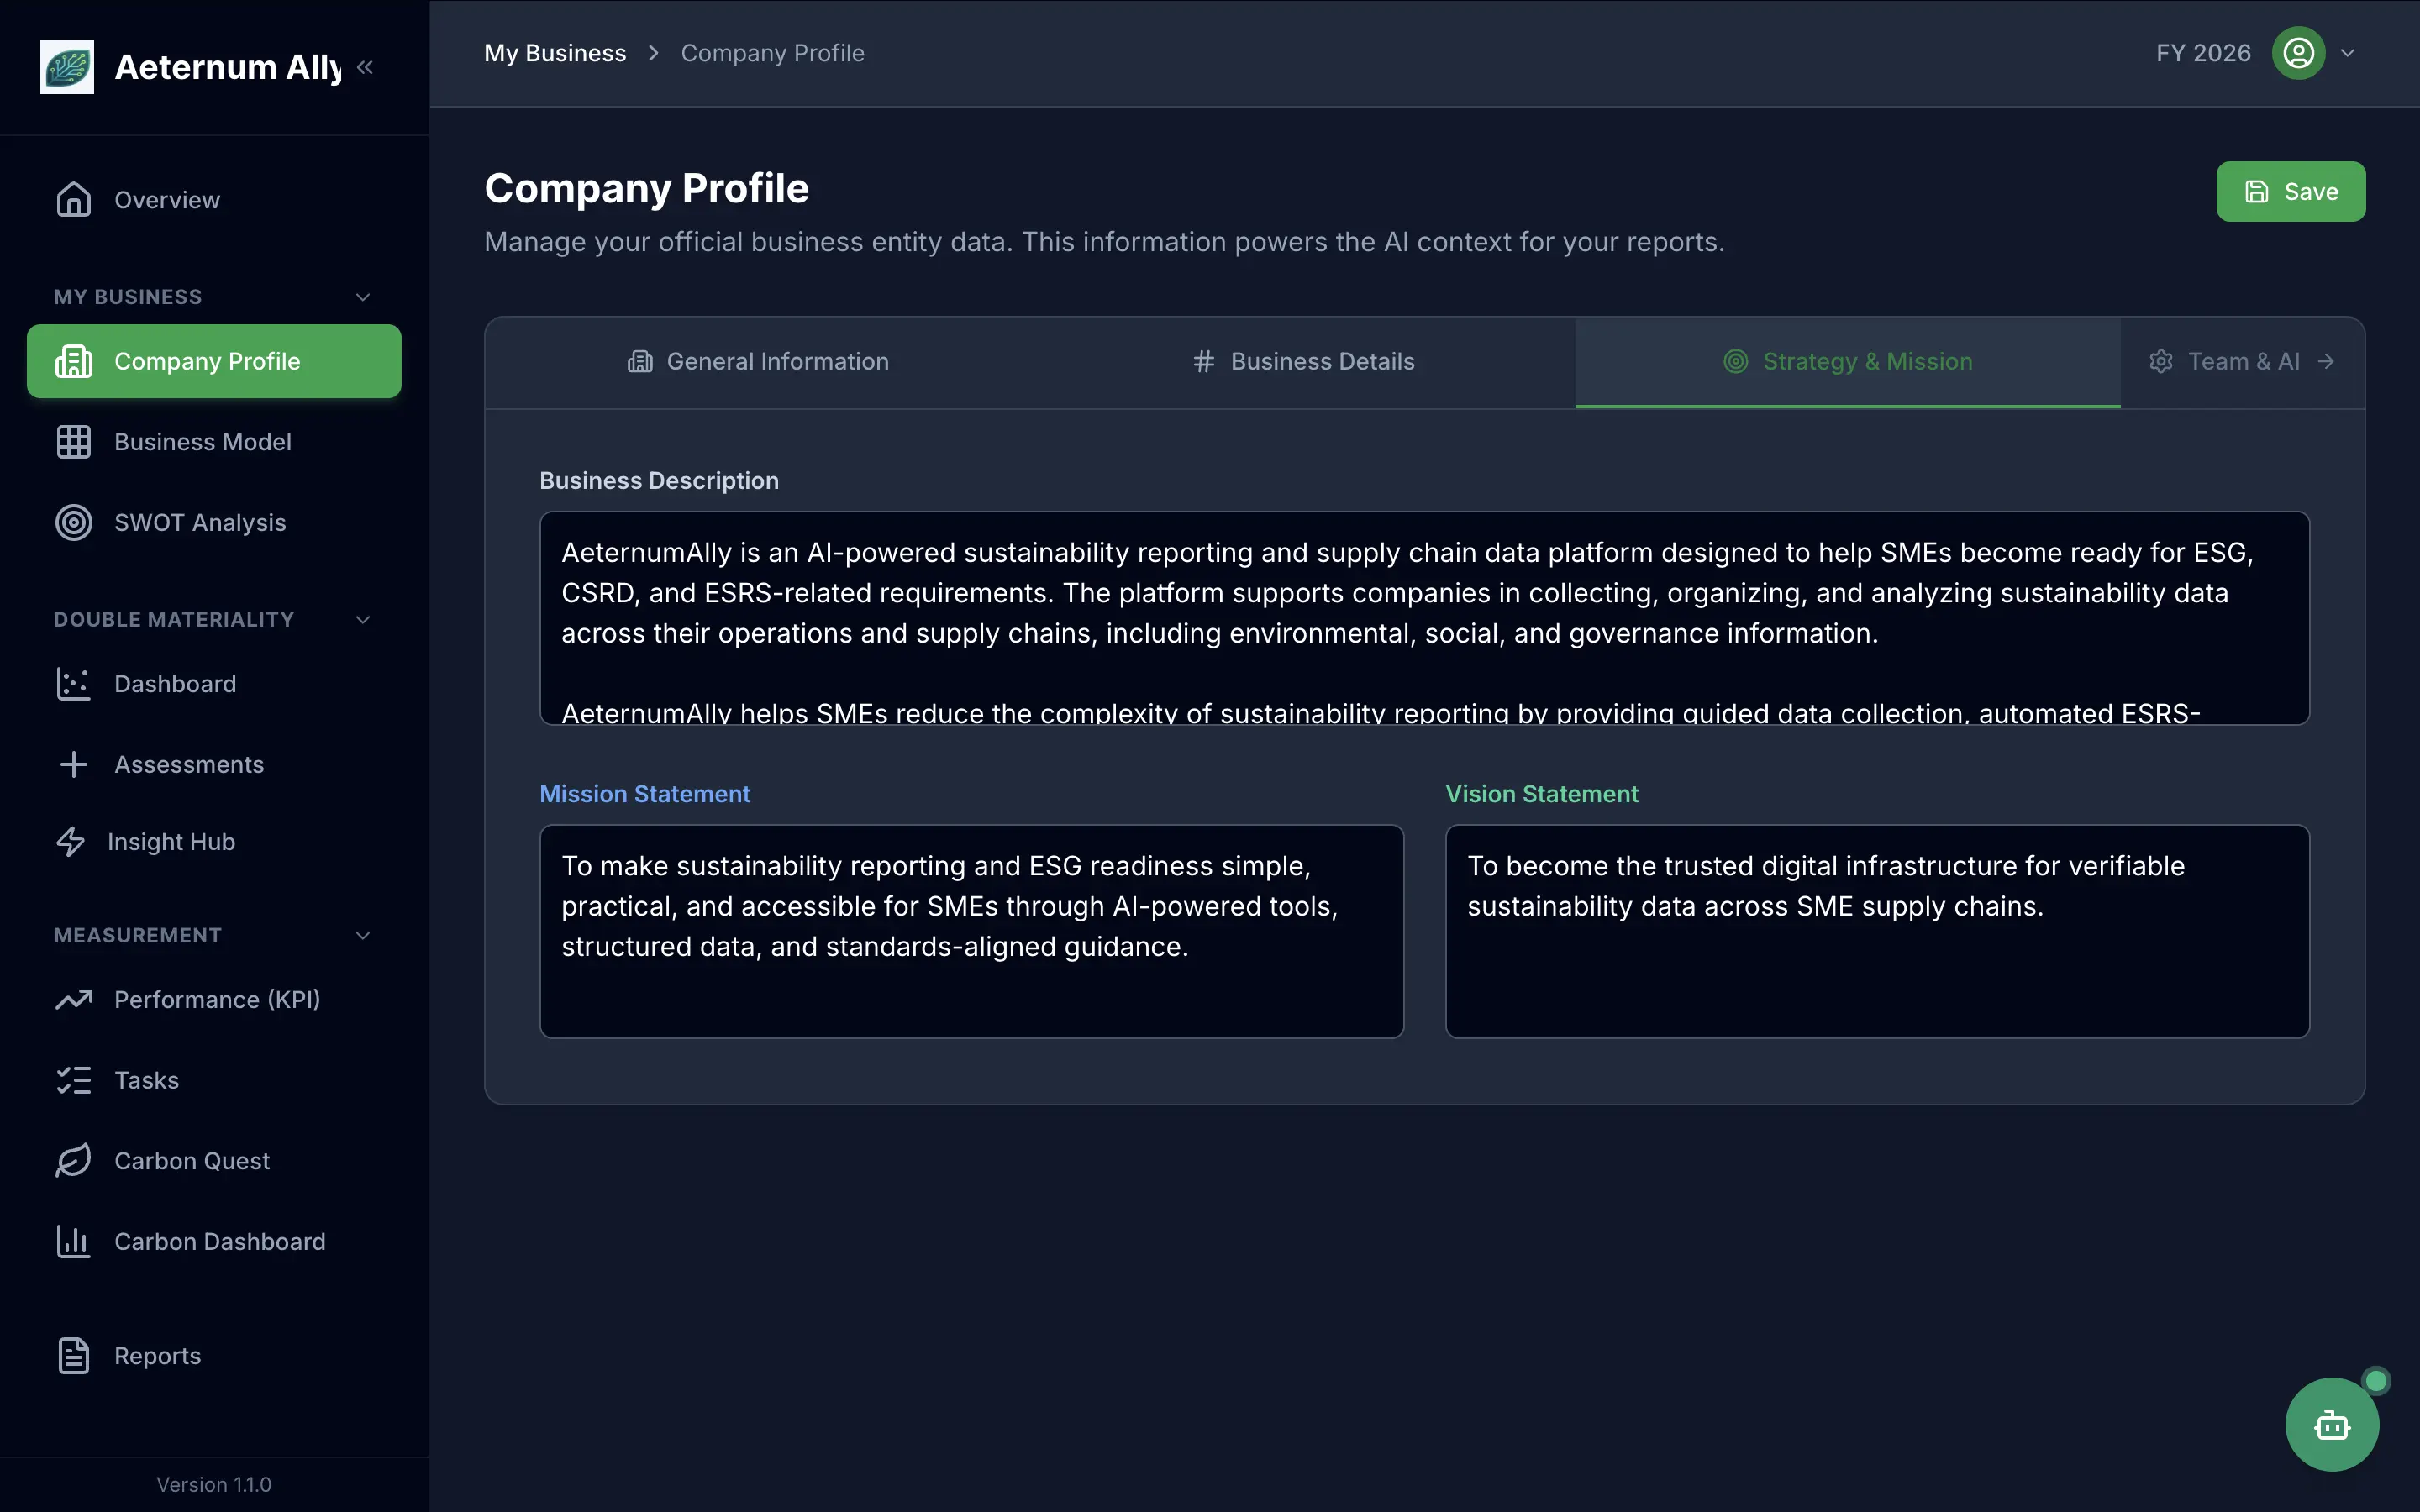The image size is (2420, 1512).
Task: Click the Strategy & Mission target icon
Action: coord(1736,361)
